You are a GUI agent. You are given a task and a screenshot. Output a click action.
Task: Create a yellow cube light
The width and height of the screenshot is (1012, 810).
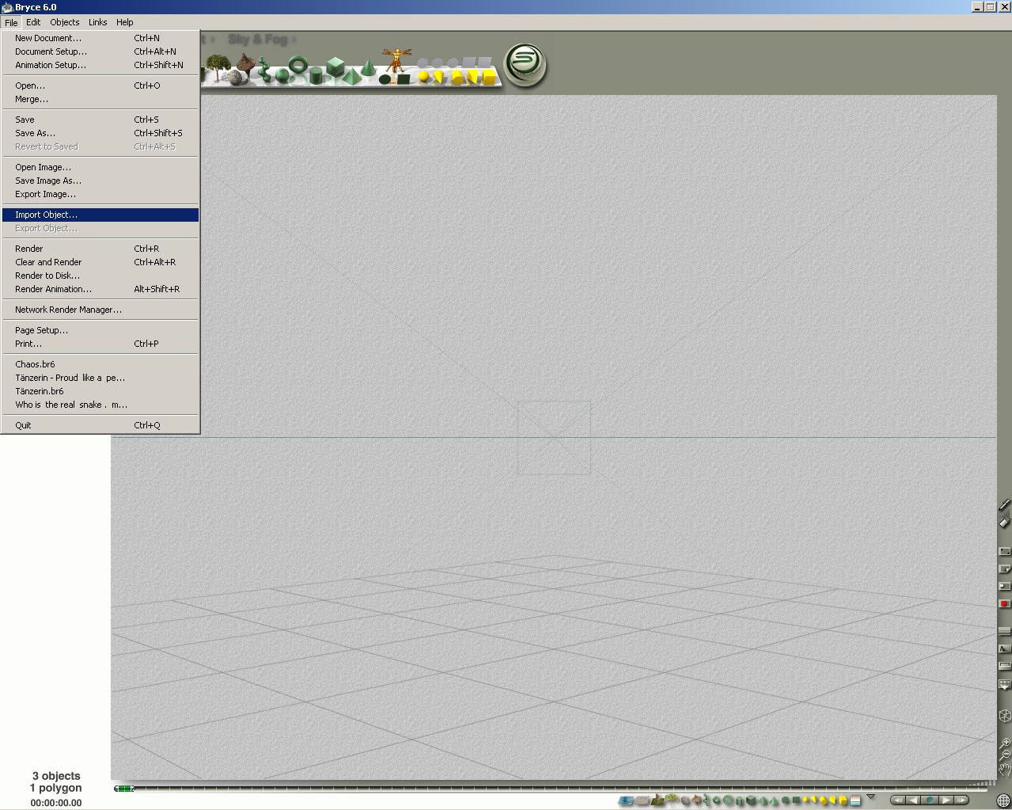pos(489,77)
